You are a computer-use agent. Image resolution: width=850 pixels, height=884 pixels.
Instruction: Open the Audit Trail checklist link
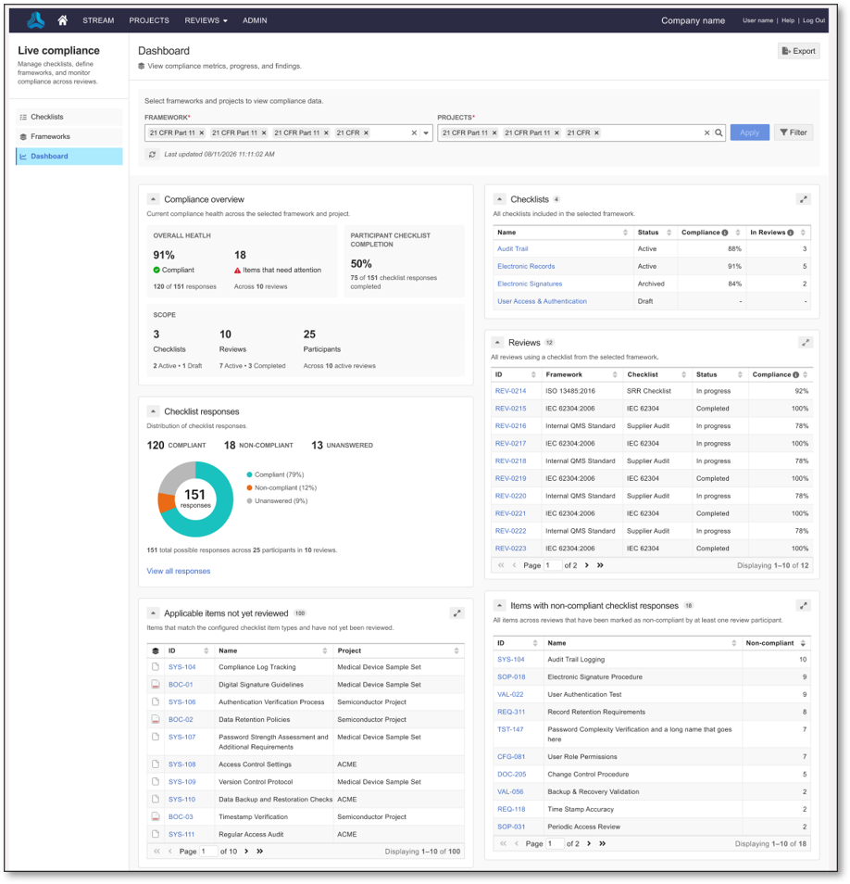point(513,248)
